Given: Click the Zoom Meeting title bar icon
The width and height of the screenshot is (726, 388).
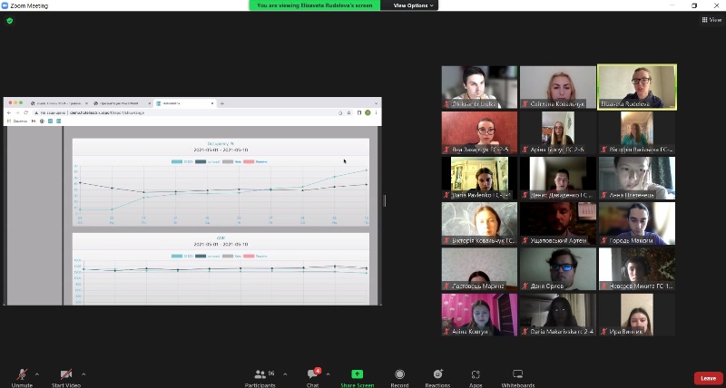Looking at the screenshot, I should pos(5,5).
